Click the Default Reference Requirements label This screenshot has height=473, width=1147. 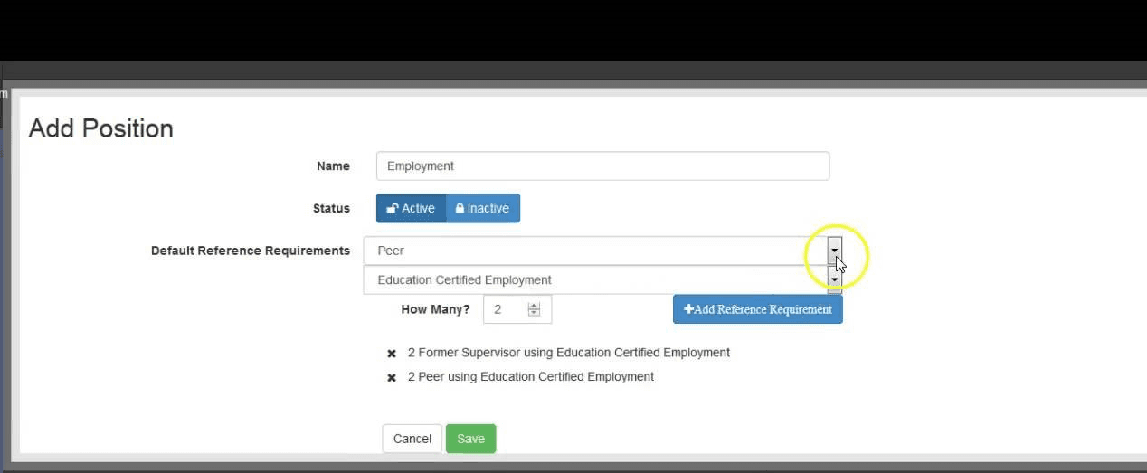(250, 251)
